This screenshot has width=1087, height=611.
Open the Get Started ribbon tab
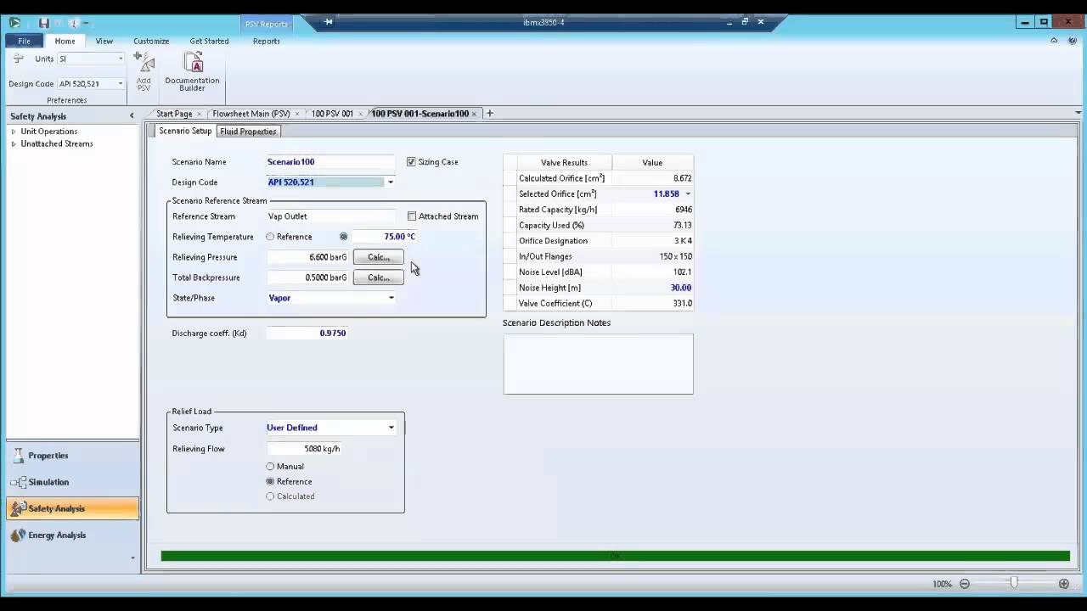209,41
